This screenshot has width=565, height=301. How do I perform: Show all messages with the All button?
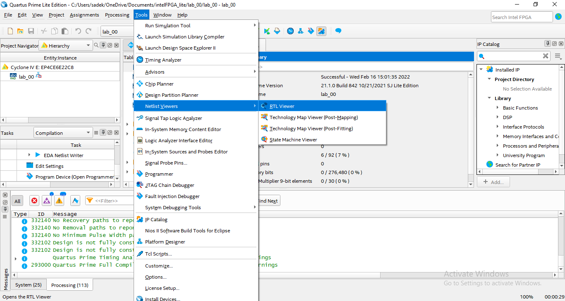(17, 201)
